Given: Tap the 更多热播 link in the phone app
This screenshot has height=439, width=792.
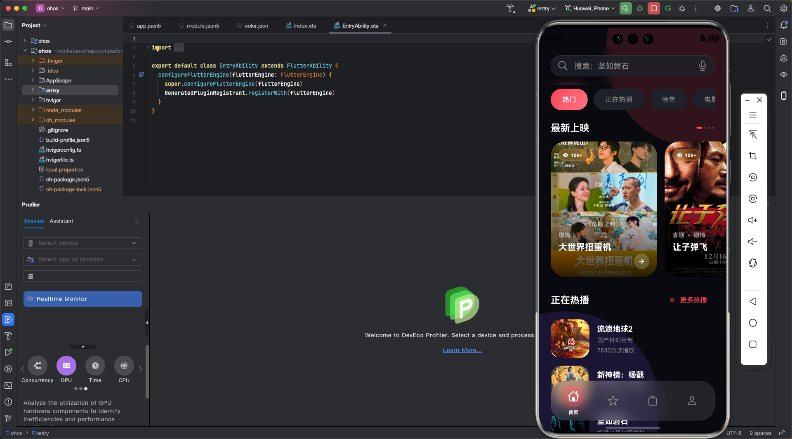Looking at the screenshot, I should (688, 300).
